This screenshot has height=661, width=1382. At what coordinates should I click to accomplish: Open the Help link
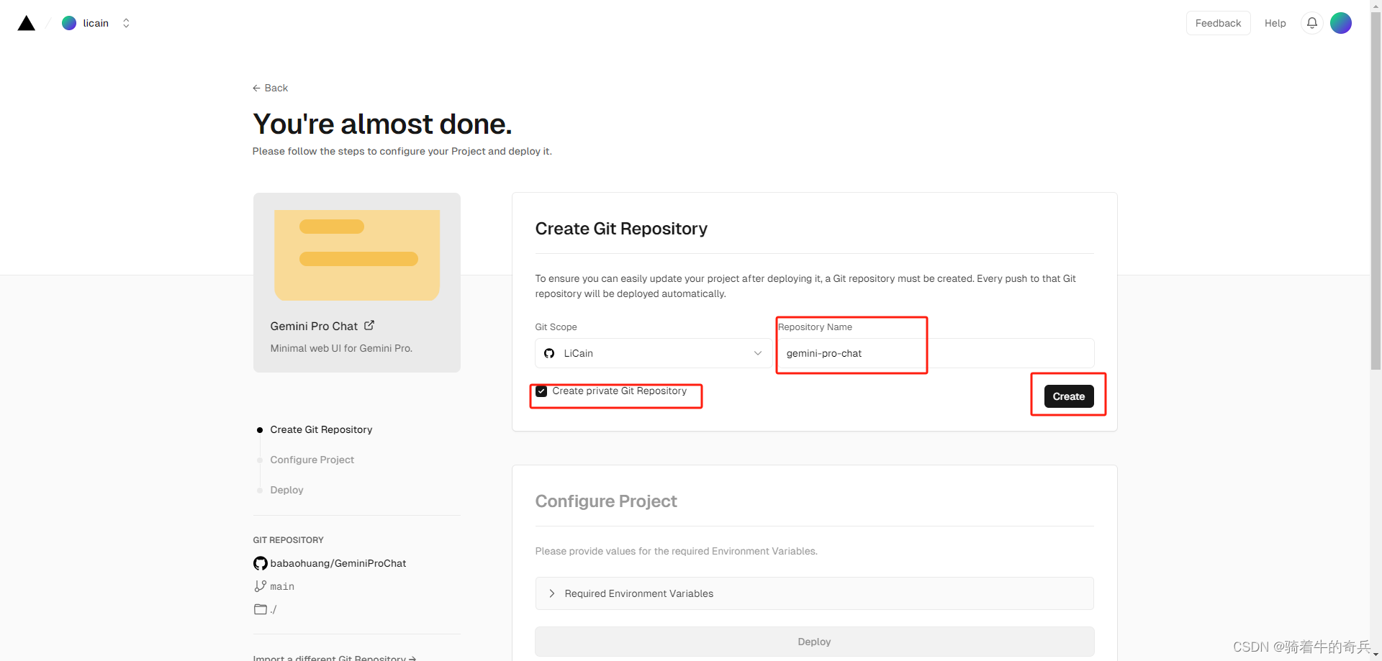[1275, 23]
